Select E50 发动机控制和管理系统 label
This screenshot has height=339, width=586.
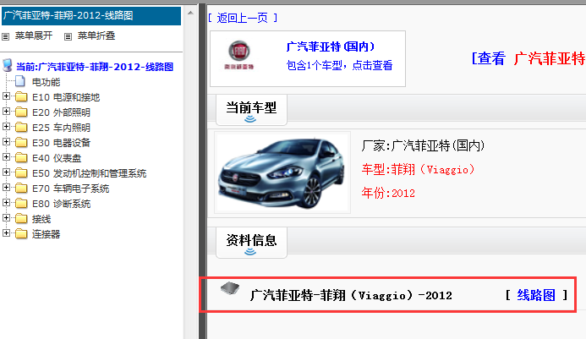pos(90,173)
